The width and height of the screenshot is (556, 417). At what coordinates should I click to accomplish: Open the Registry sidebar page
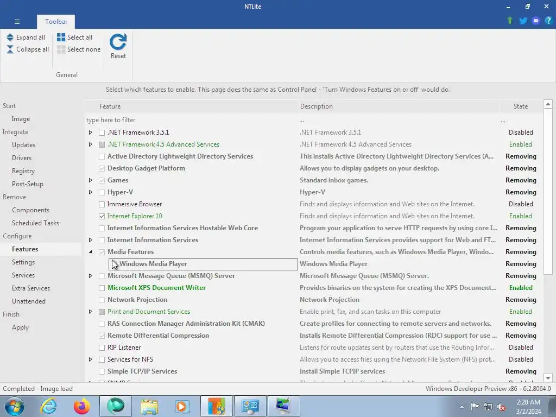click(x=23, y=171)
